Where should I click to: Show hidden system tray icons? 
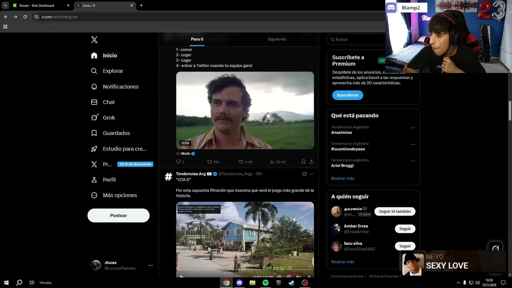tap(458, 282)
